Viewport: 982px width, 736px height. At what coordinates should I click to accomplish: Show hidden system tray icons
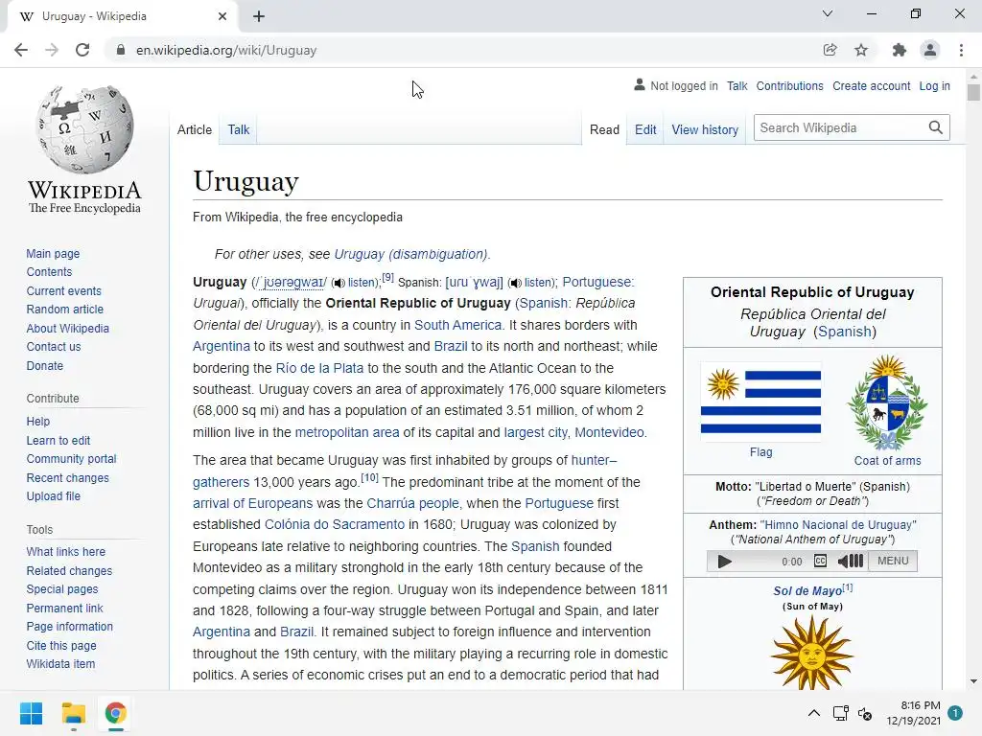813,713
